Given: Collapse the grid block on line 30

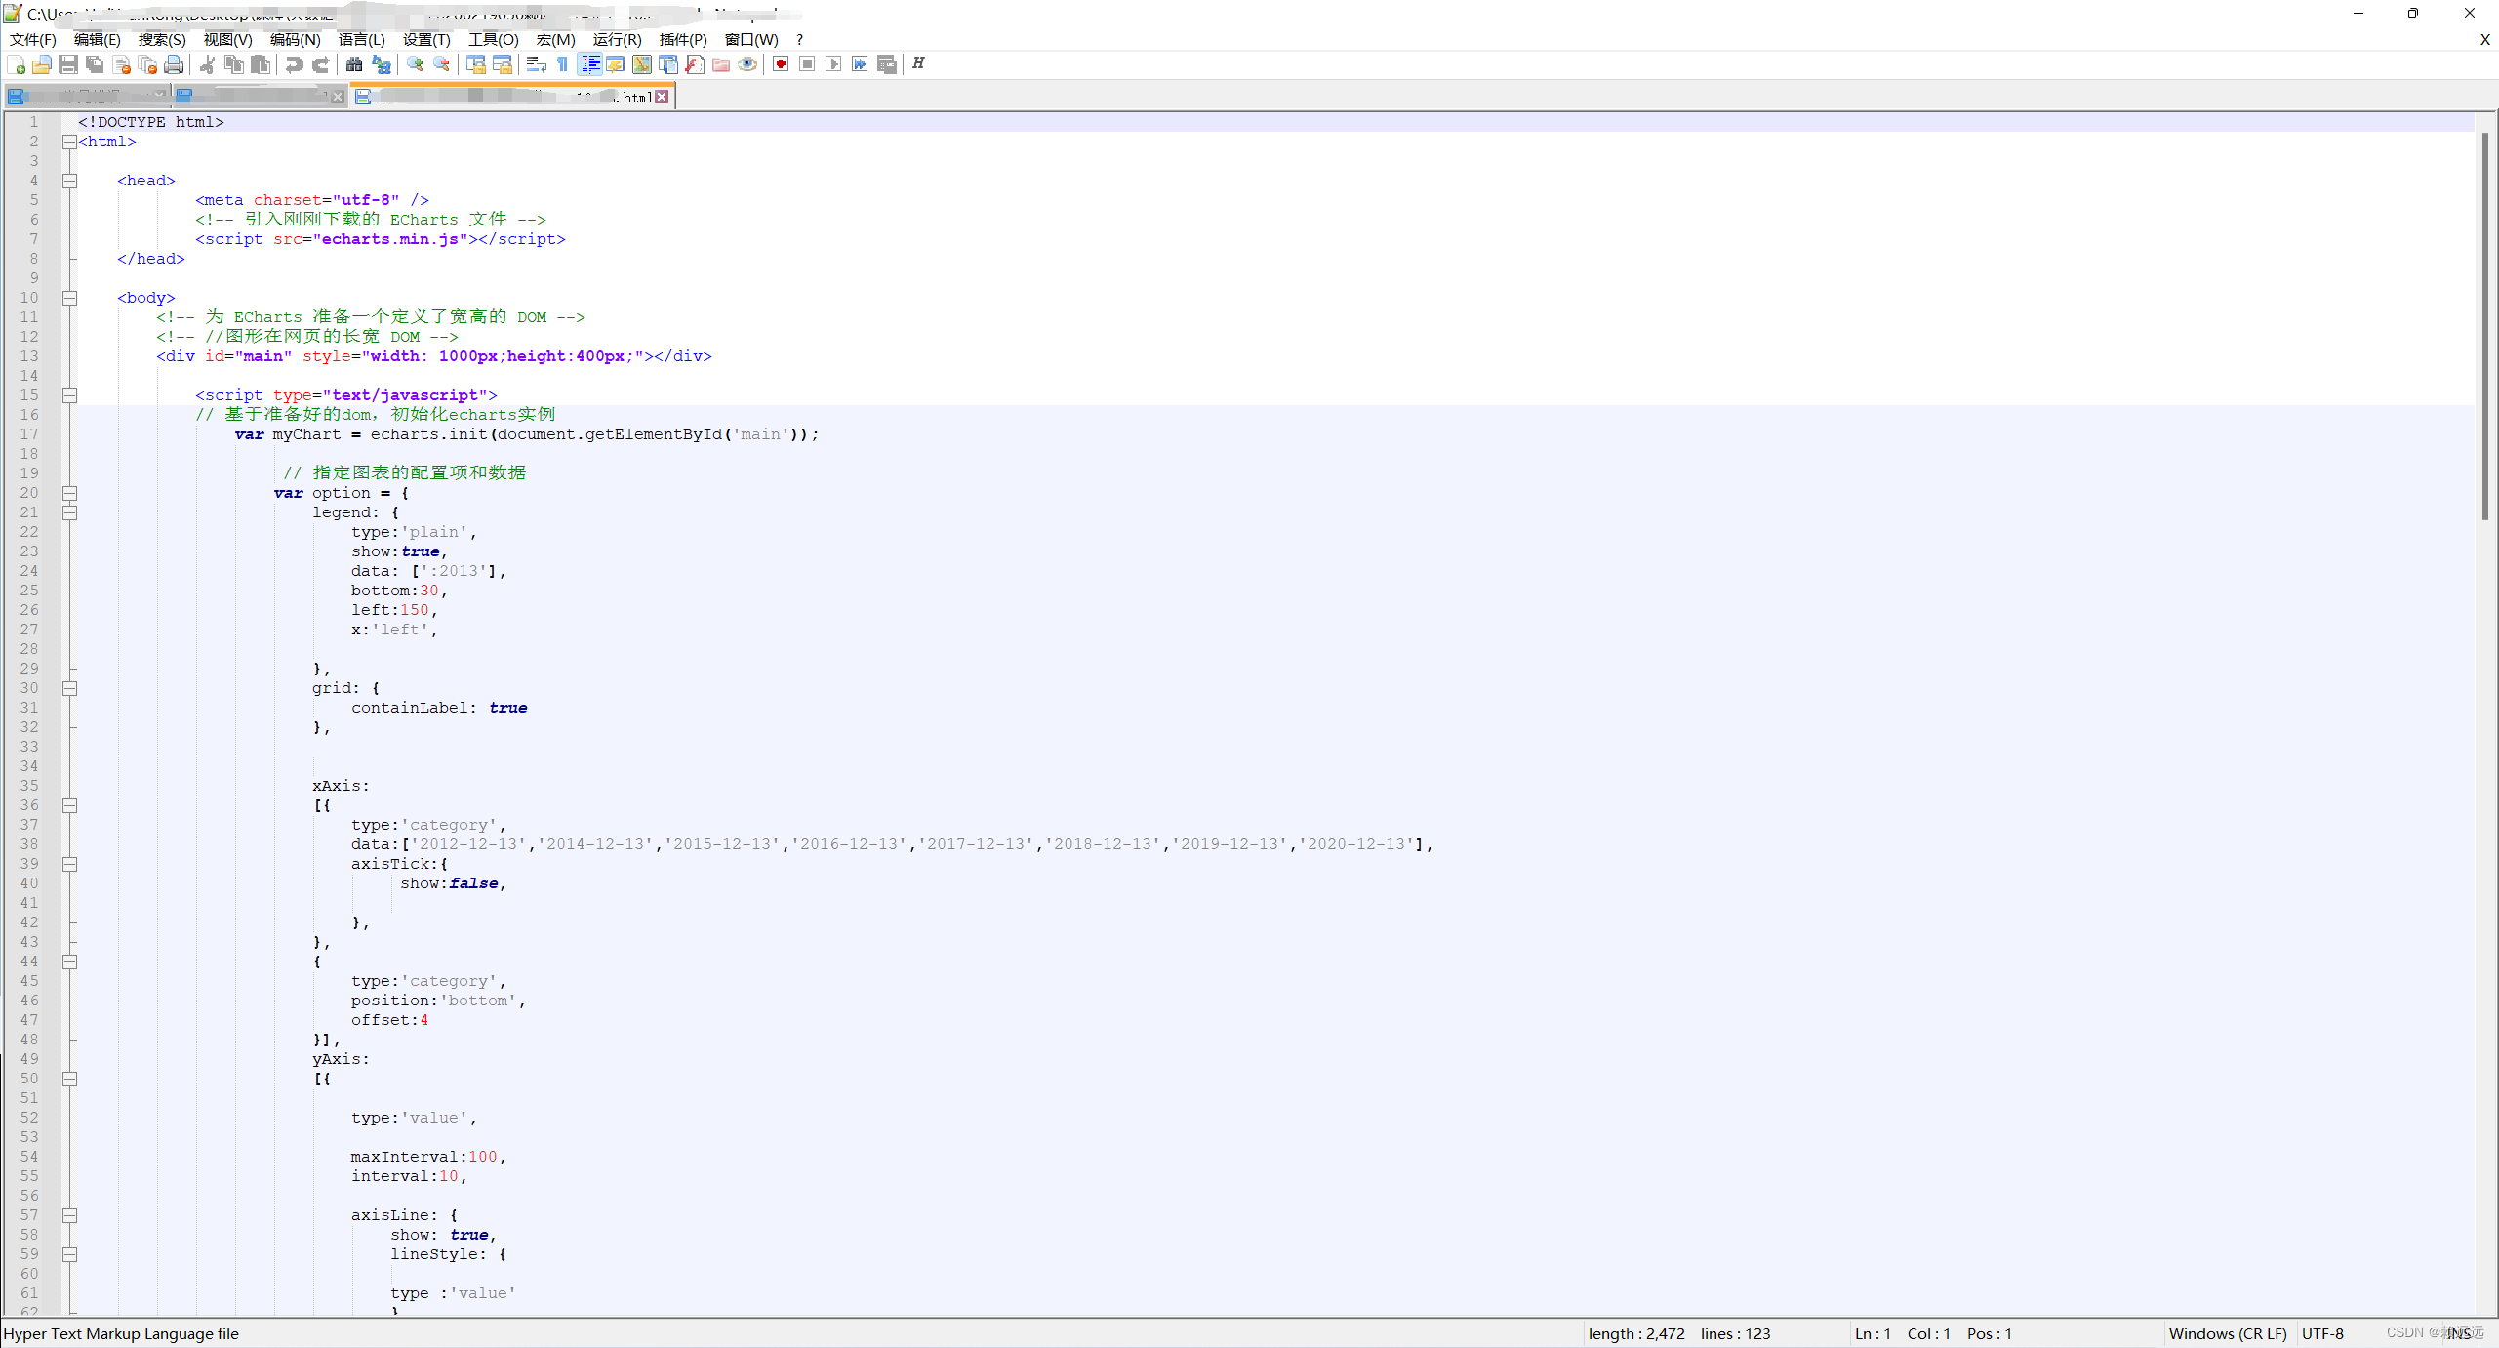Looking at the screenshot, I should click(x=69, y=688).
